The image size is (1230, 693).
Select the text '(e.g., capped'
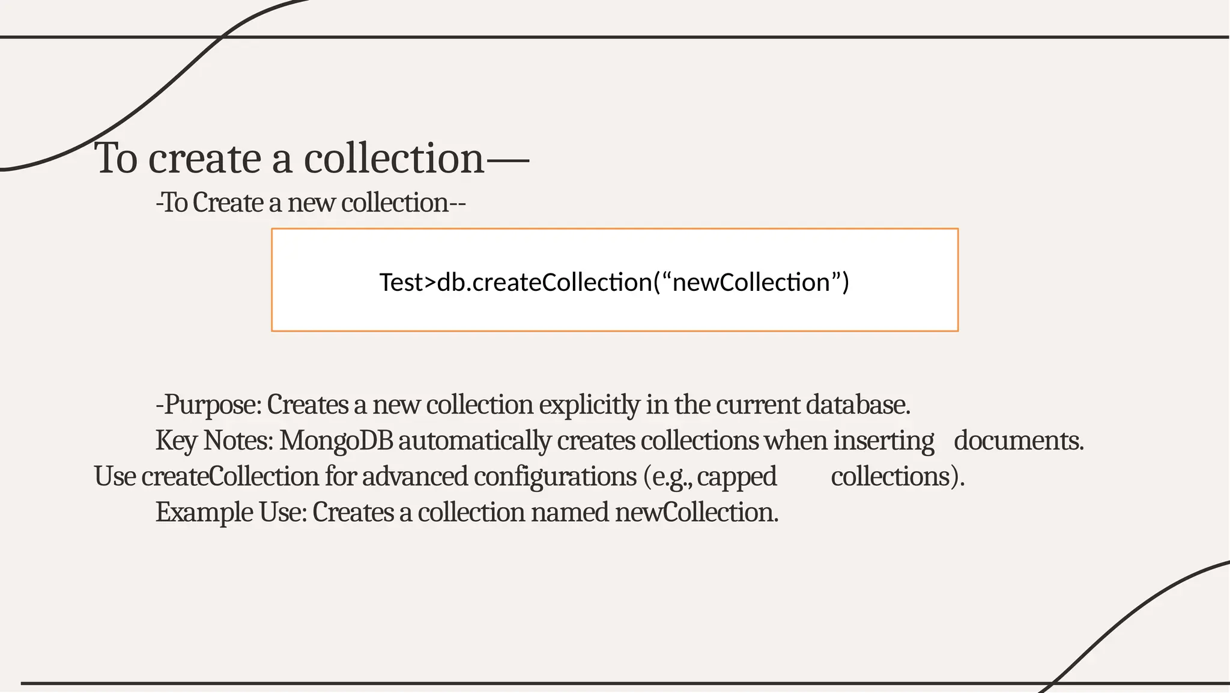(x=710, y=477)
